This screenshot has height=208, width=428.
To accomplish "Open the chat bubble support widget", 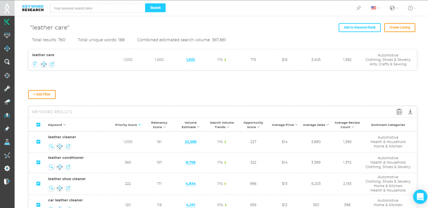I will (x=420, y=197).
